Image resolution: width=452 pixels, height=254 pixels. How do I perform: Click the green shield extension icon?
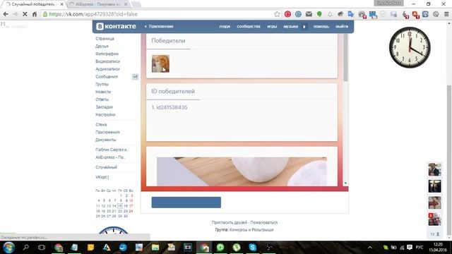pos(319,14)
